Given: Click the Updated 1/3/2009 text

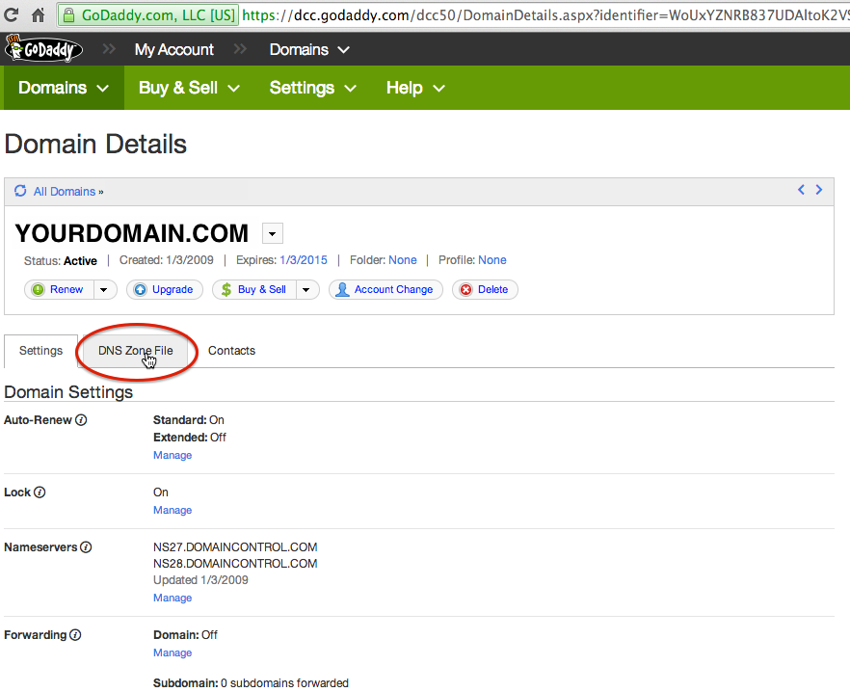Looking at the screenshot, I should [200, 580].
